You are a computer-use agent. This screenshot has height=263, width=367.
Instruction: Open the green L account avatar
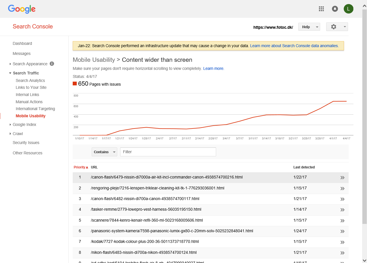pyautogui.click(x=348, y=9)
